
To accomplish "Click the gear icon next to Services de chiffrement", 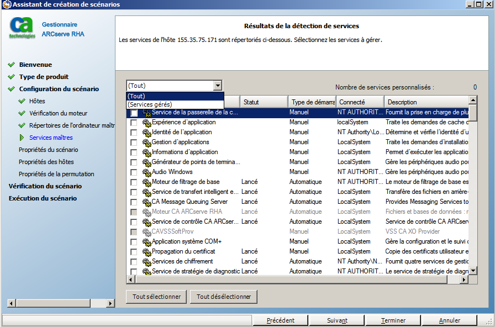I will click(147, 262).
